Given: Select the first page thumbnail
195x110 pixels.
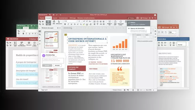Looking at the screenshot, I should (x=51, y=40).
